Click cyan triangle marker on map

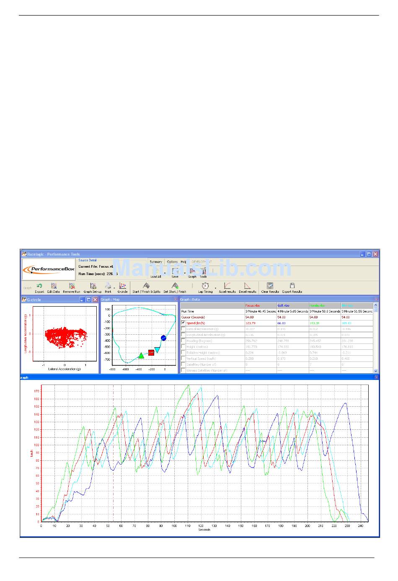pos(157,349)
